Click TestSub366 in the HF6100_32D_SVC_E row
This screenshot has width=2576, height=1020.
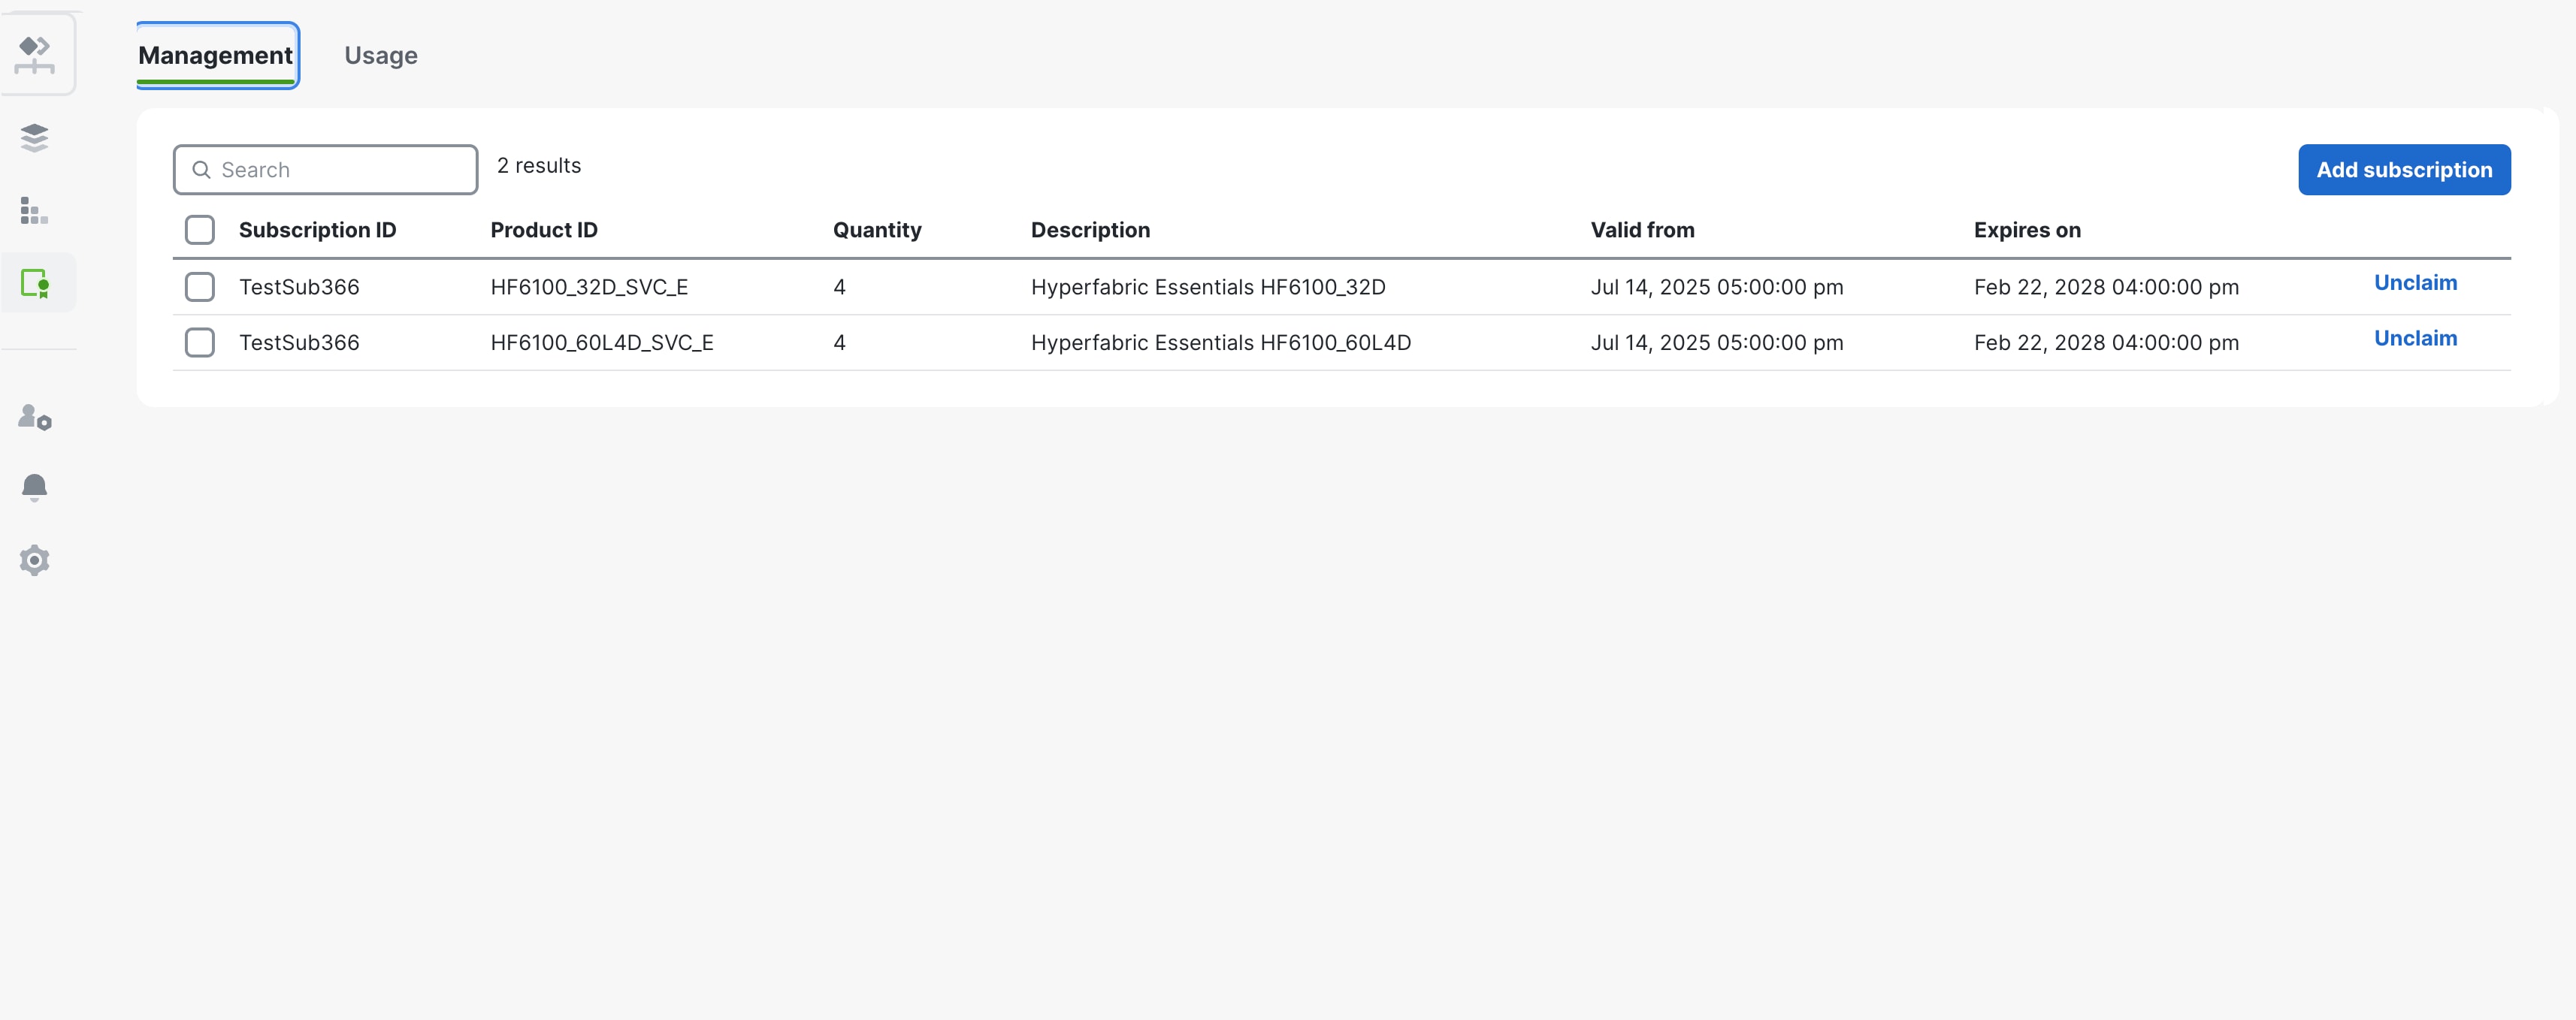tap(299, 287)
